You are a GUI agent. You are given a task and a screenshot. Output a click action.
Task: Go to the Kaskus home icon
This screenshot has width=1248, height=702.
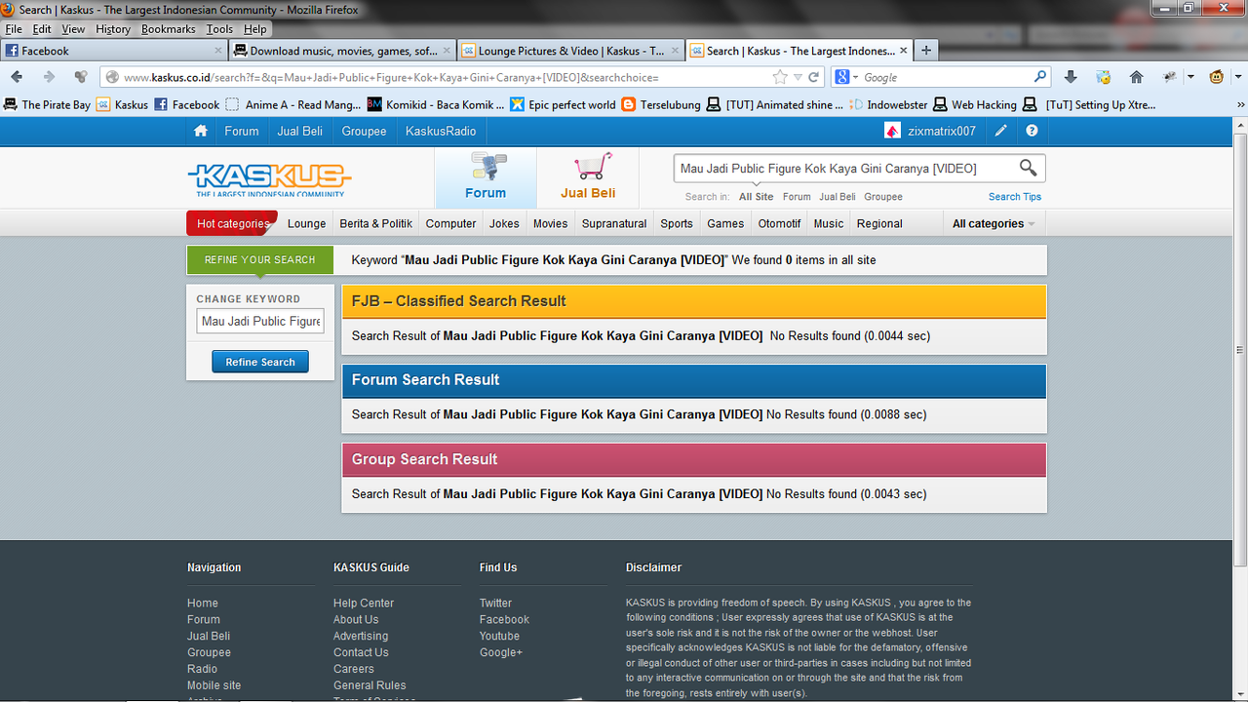pos(201,131)
